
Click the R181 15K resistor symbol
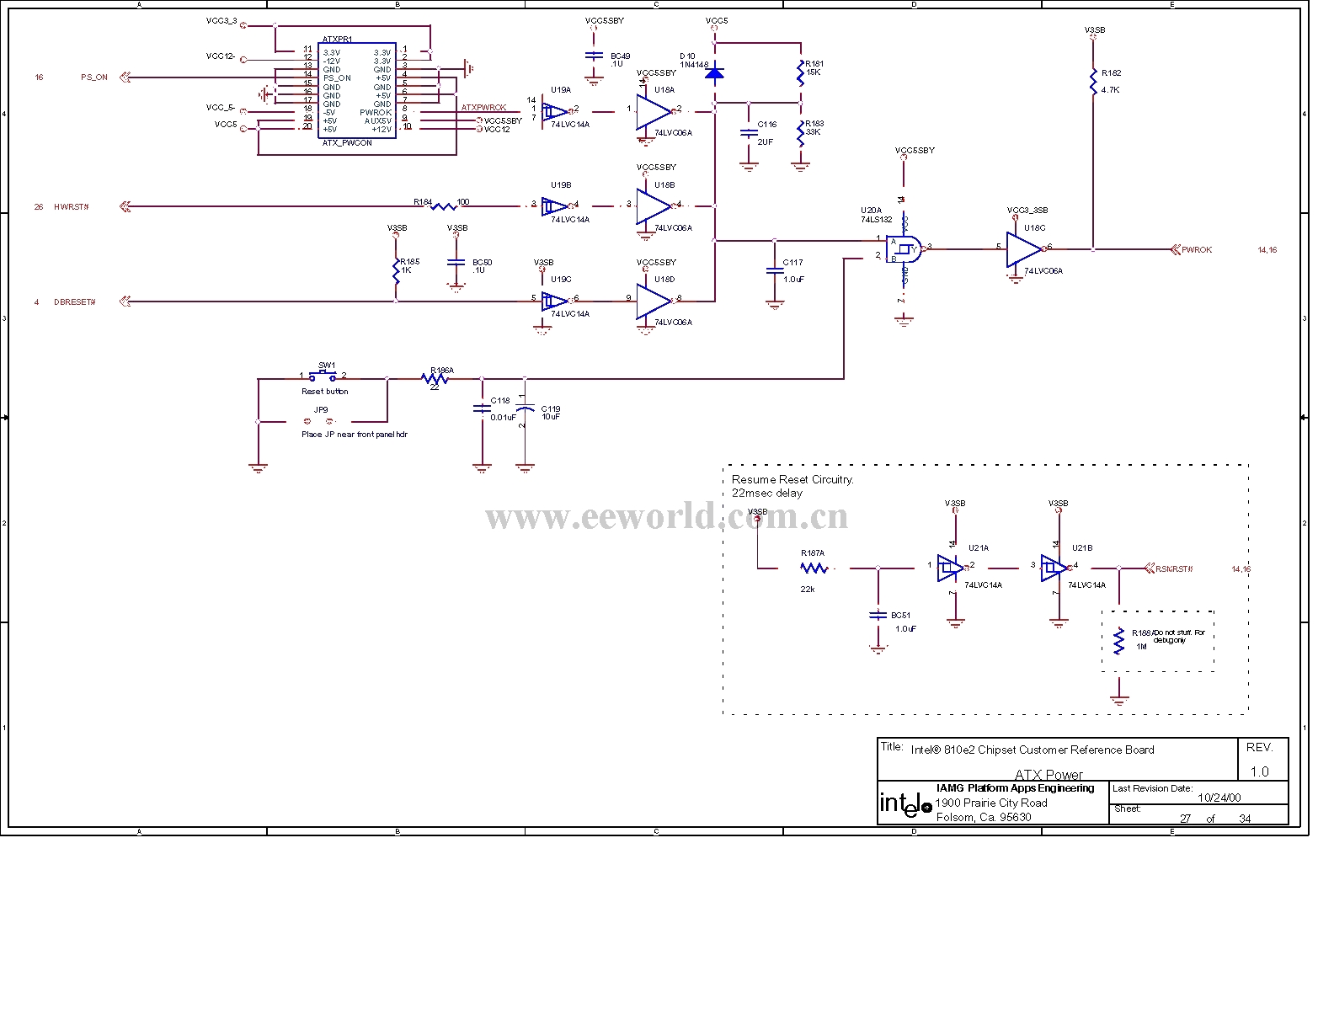click(801, 72)
